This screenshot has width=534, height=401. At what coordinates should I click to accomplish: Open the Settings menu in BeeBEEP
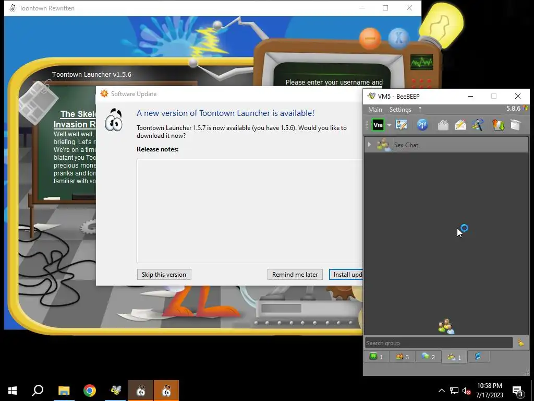[x=400, y=110]
